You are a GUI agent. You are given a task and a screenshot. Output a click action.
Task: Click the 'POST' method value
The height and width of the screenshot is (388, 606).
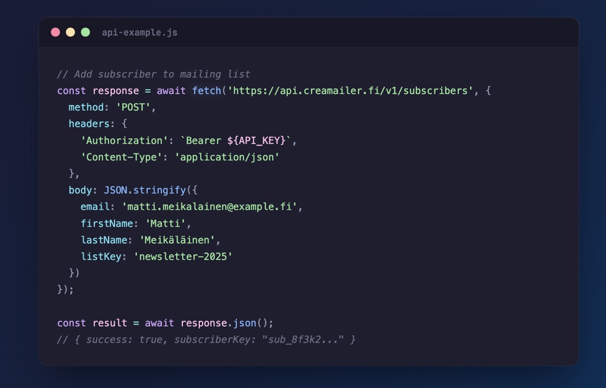(x=136, y=107)
